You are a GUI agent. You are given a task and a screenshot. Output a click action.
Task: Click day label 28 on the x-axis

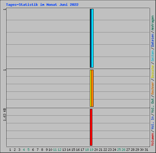[133, 150]
